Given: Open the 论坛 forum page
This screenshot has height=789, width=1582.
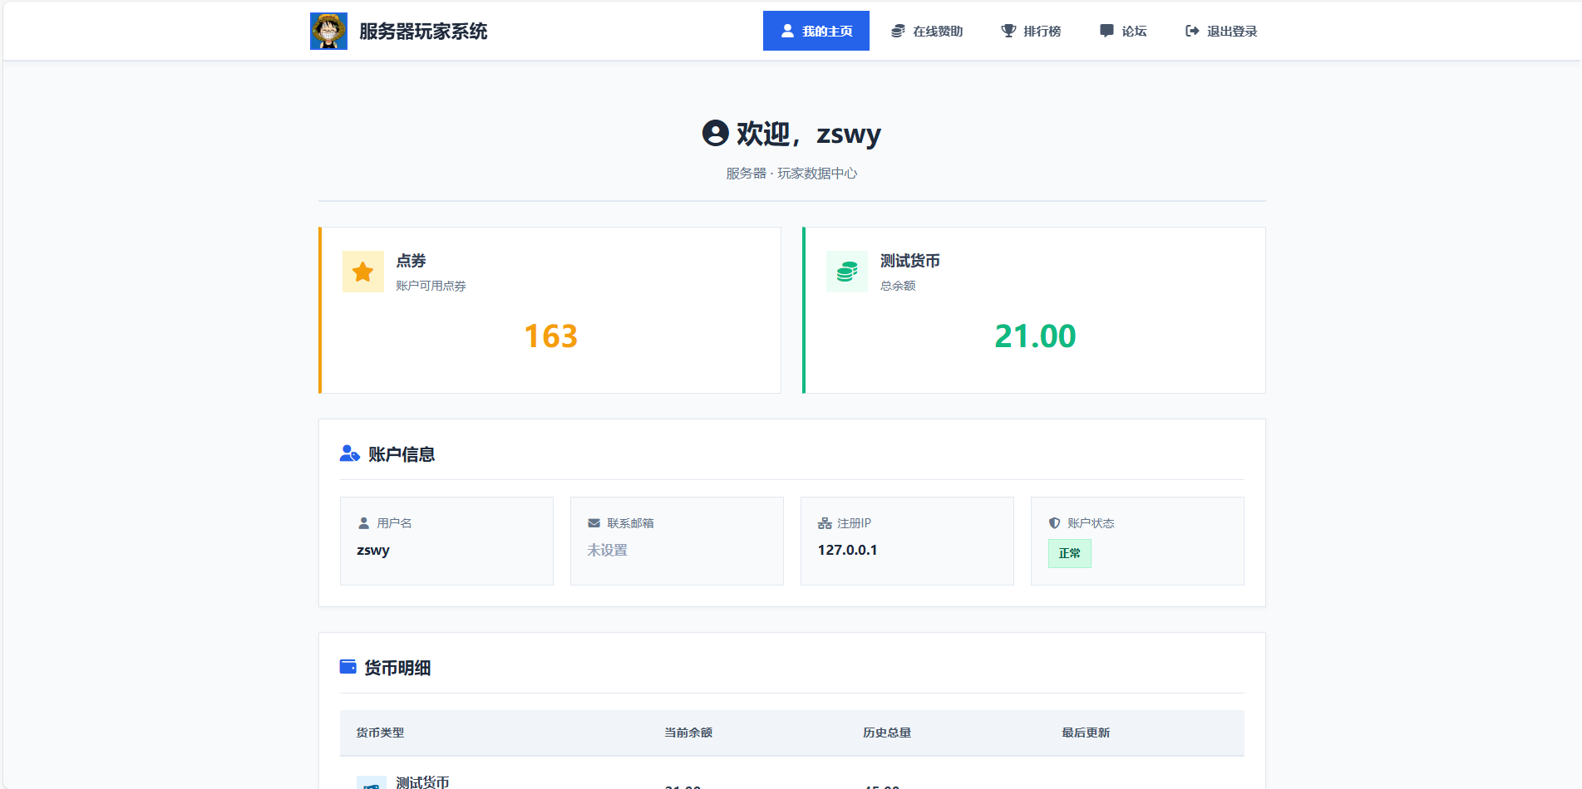Looking at the screenshot, I should (x=1122, y=30).
